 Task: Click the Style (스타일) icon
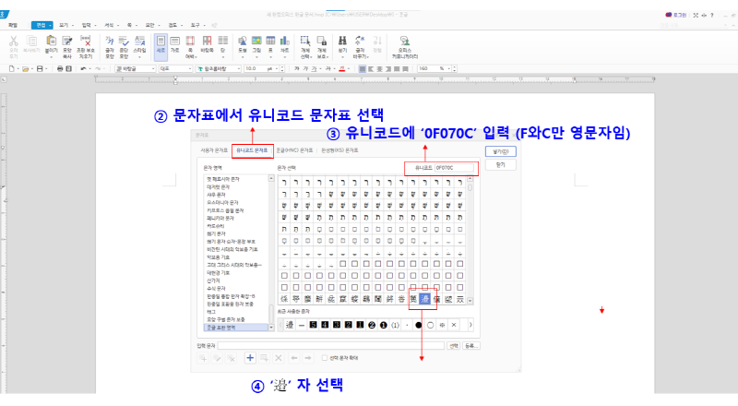tap(140, 41)
